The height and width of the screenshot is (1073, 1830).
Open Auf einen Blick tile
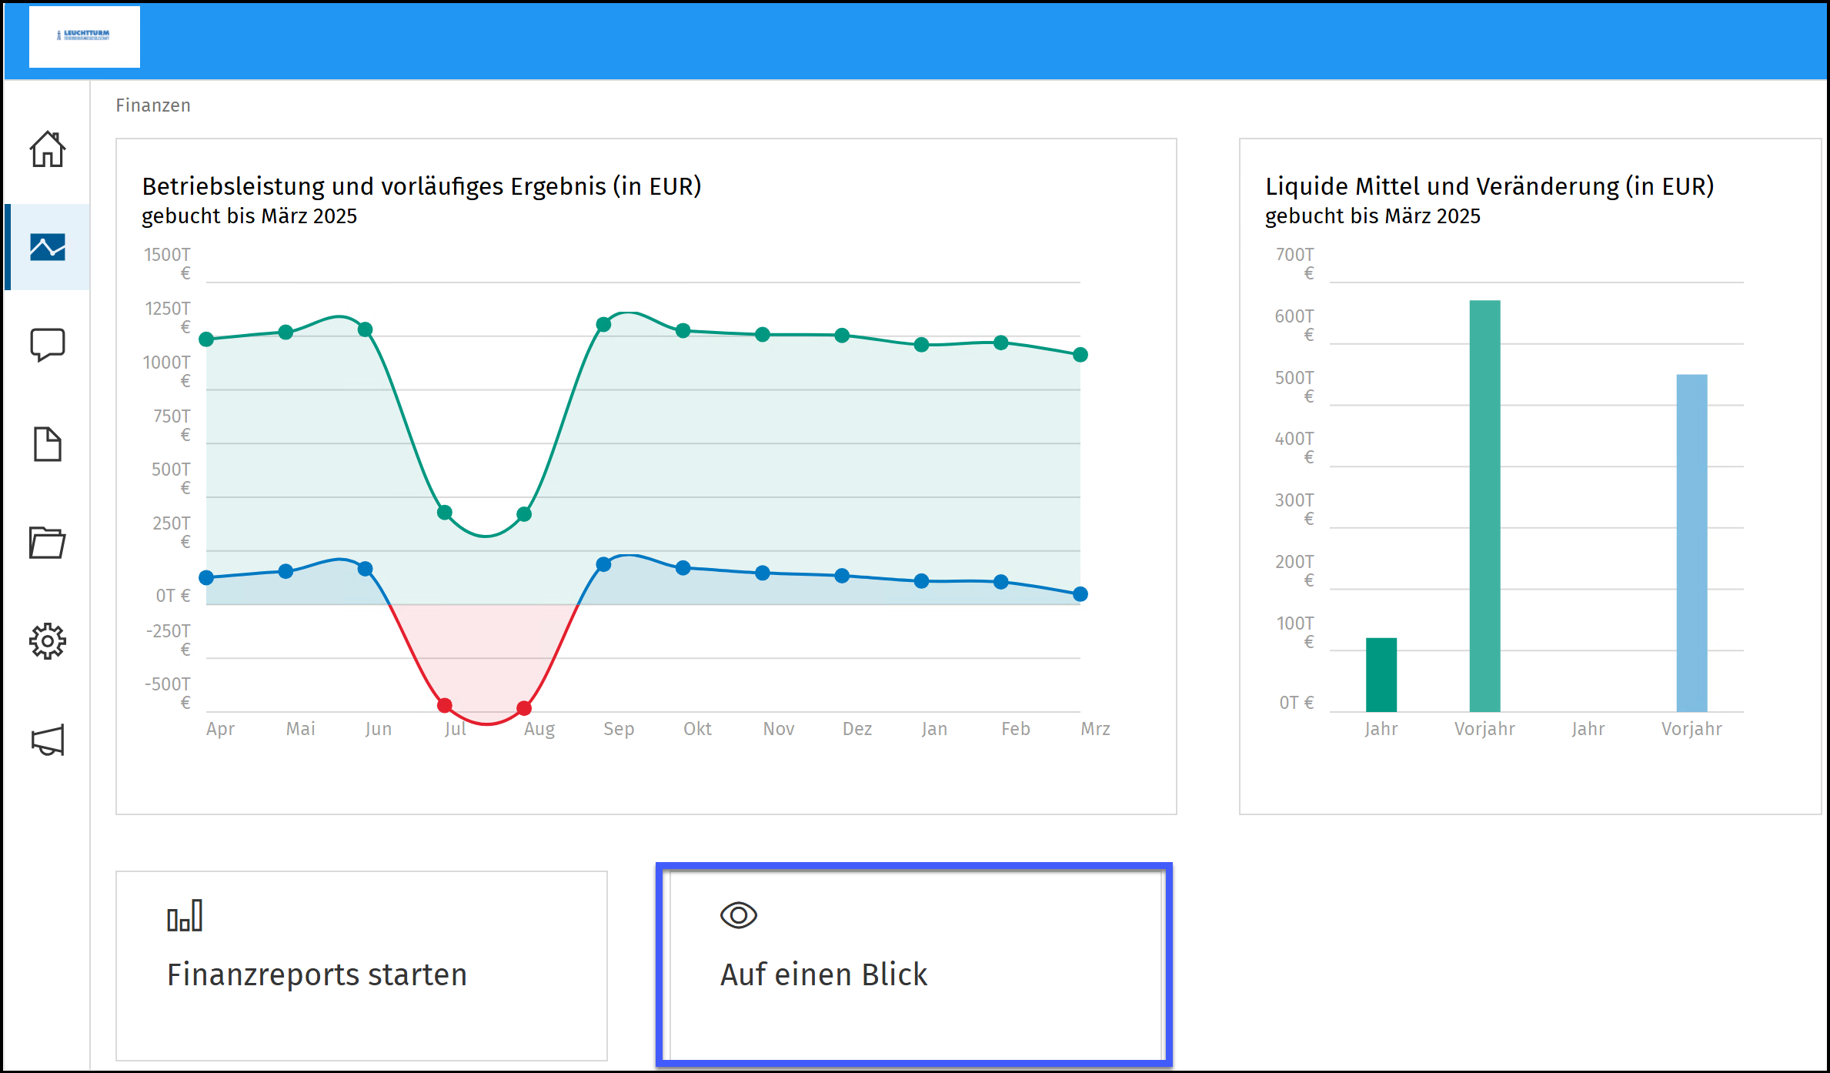coord(914,965)
